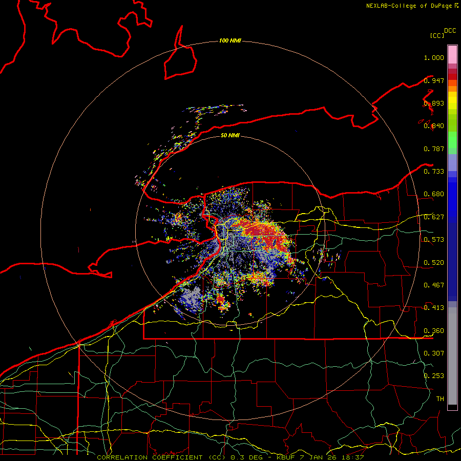Click the gray low-CC patch south of radar
The image size is (461, 461).
pyautogui.click(x=191, y=299)
